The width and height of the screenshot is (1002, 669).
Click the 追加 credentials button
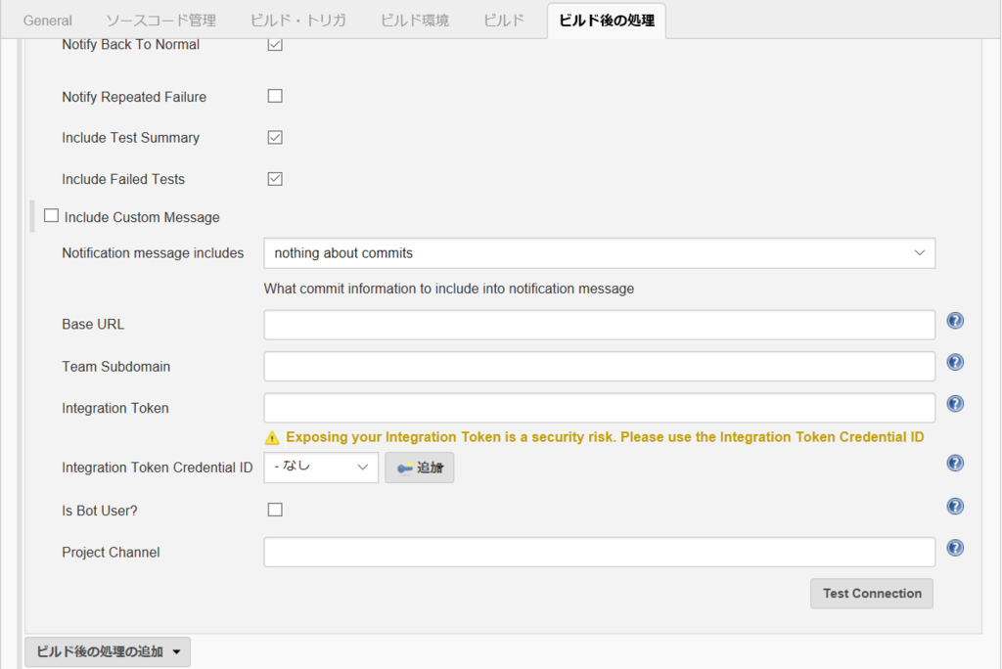[x=419, y=468]
